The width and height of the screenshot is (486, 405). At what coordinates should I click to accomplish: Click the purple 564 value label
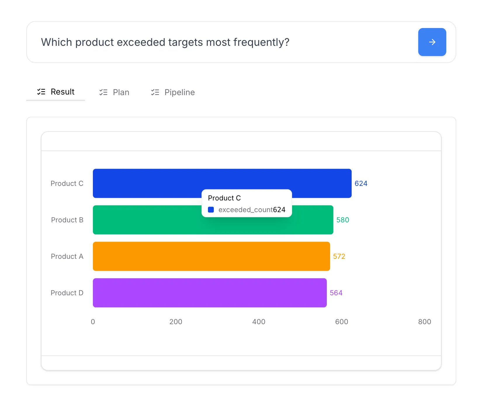point(336,293)
